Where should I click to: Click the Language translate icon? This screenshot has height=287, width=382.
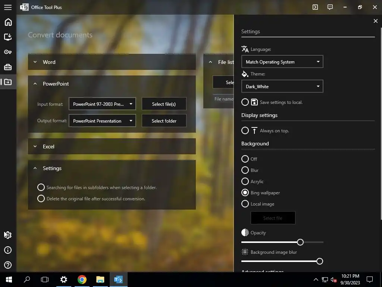[245, 49]
